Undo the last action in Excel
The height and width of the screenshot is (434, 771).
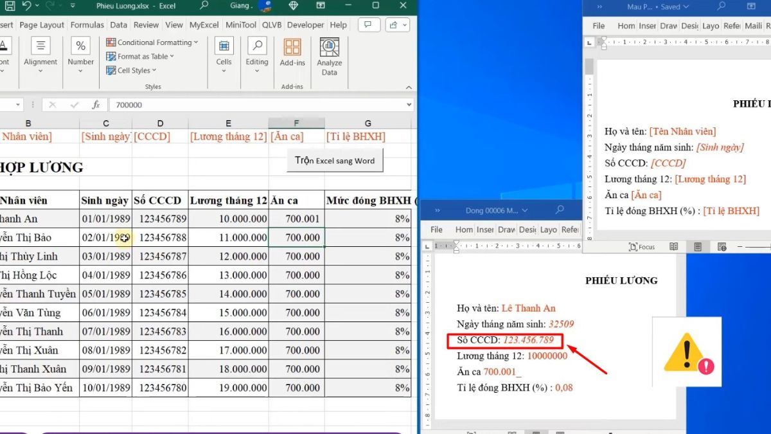[x=26, y=6]
